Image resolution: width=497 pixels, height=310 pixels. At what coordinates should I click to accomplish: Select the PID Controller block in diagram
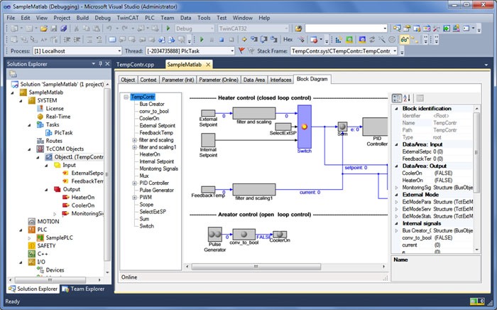(x=376, y=127)
